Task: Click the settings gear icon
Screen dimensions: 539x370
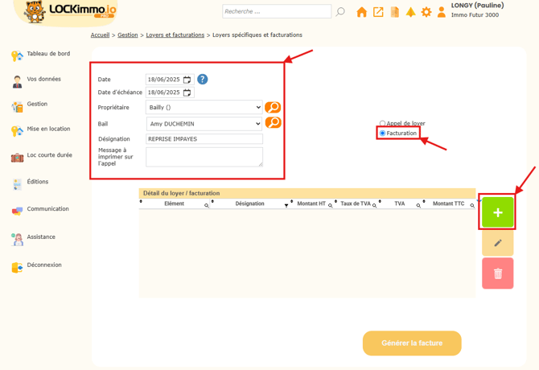Action: tap(426, 12)
